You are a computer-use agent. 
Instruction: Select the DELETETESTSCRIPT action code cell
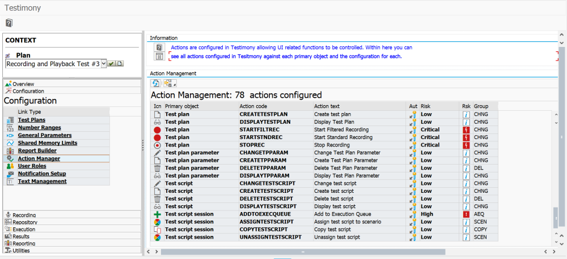tap(276, 198)
